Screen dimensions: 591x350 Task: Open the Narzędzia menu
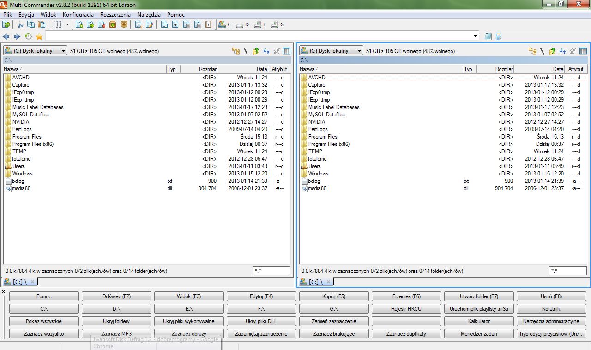pos(149,15)
